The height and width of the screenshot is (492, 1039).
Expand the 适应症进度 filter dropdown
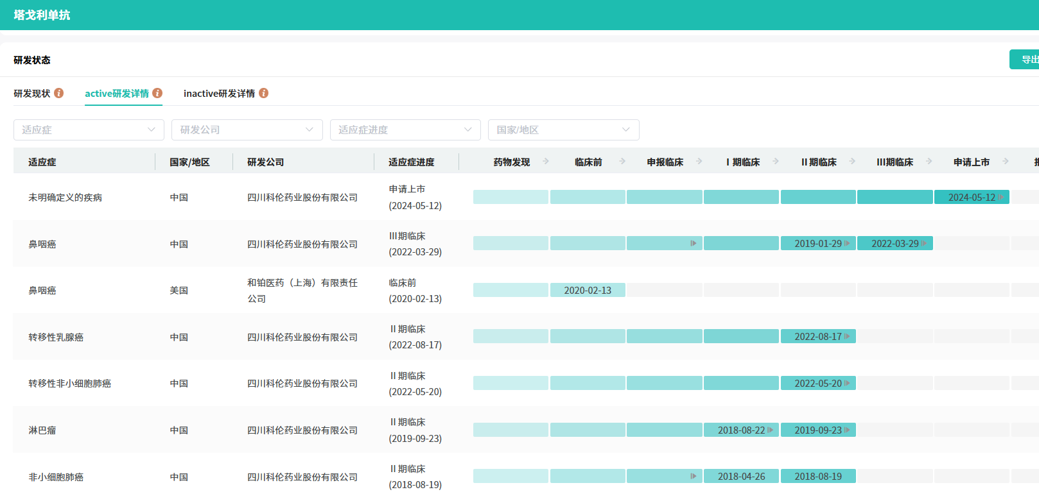pos(405,130)
